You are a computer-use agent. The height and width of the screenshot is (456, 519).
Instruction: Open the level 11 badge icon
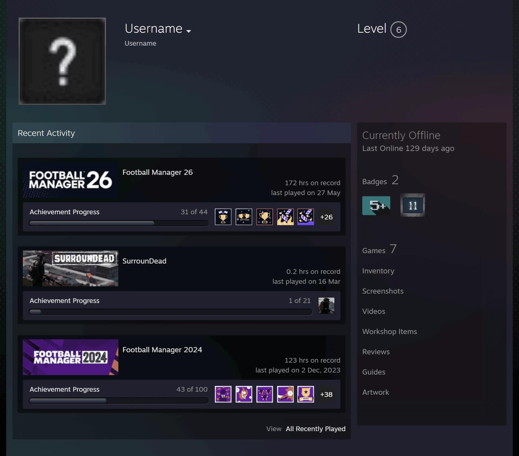click(x=412, y=205)
